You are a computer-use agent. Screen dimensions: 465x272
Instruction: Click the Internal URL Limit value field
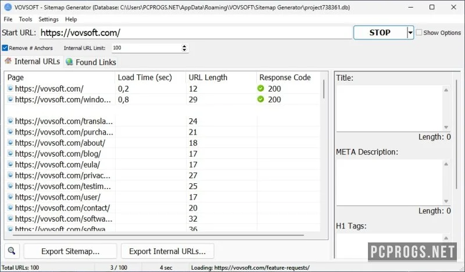point(146,48)
